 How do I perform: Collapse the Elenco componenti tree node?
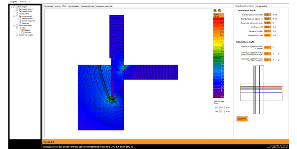click(14, 16)
